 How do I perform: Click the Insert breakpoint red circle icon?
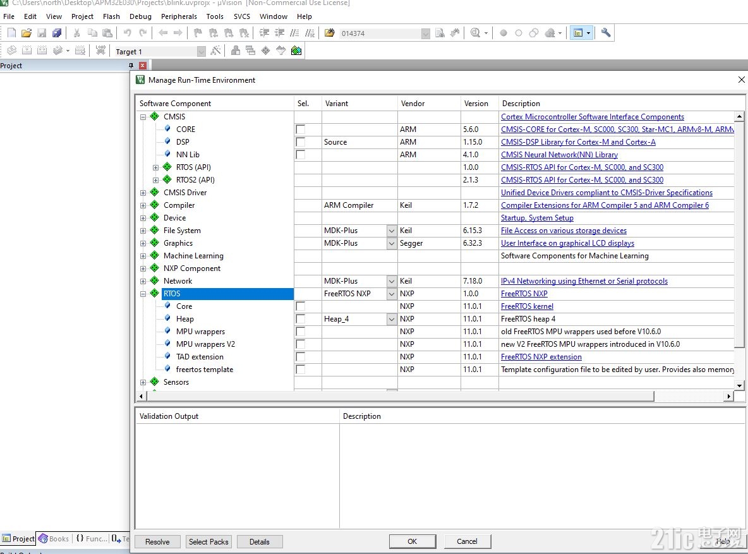(504, 33)
